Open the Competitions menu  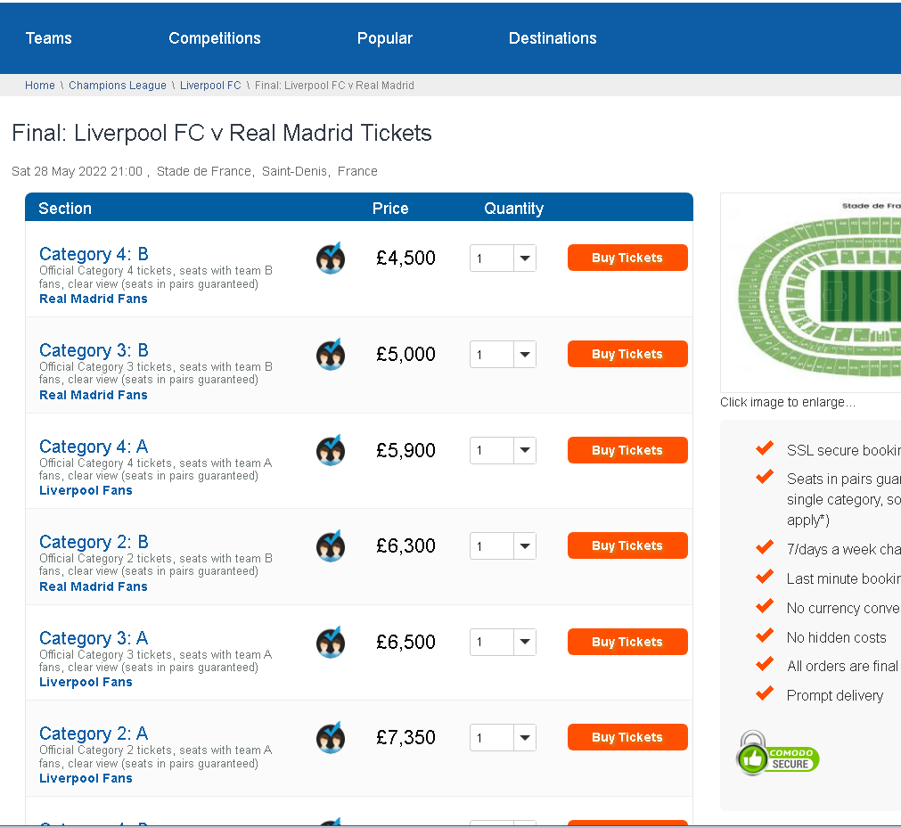214,38
